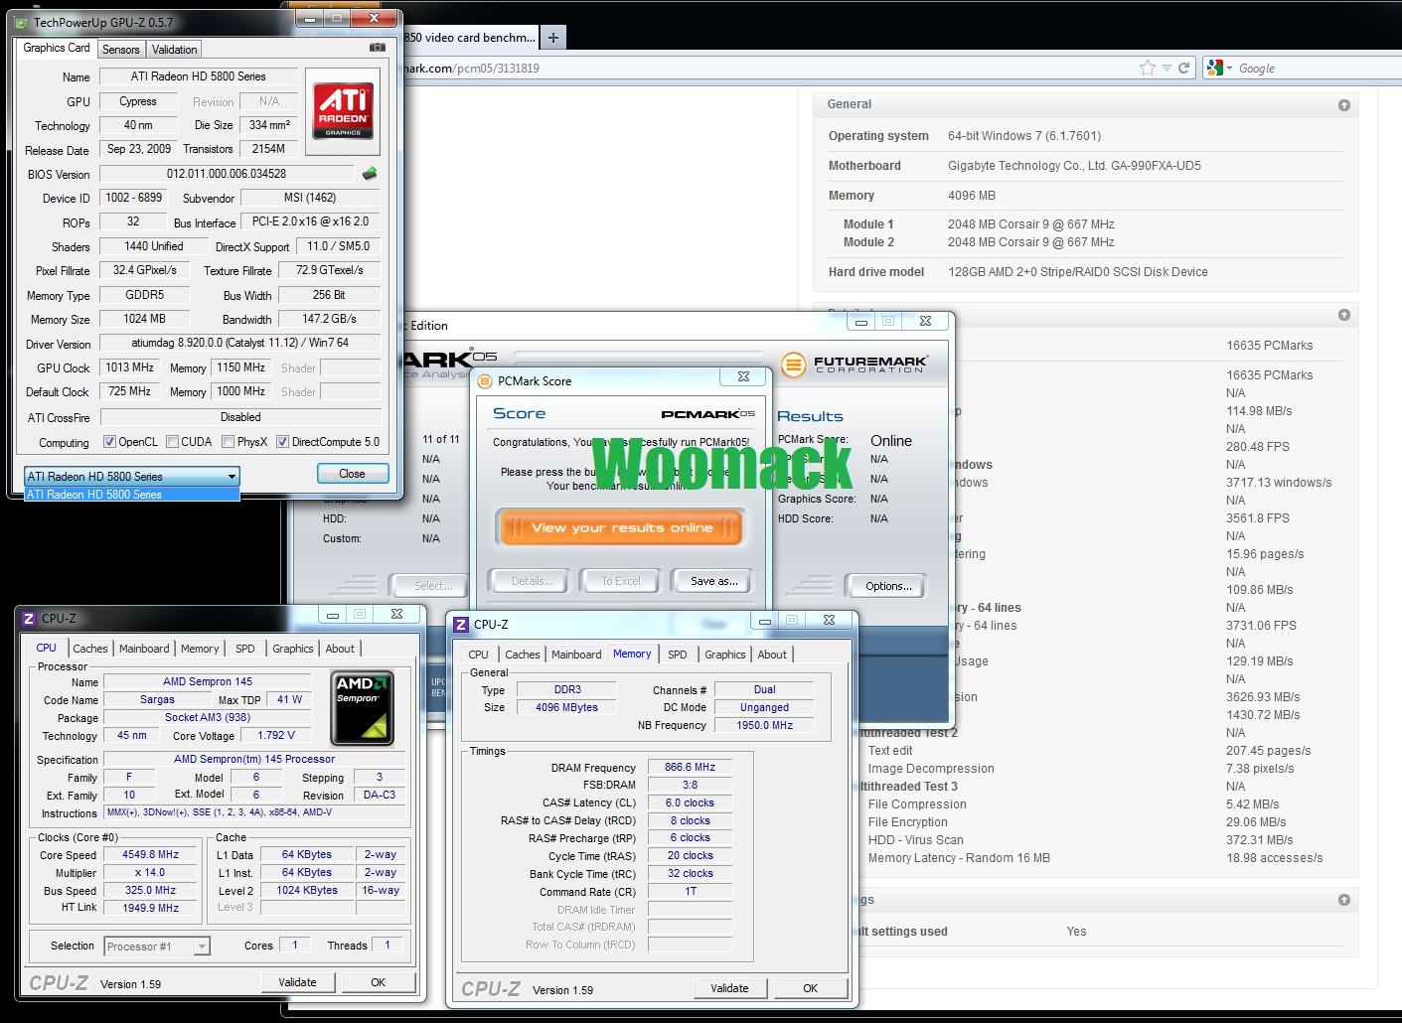1402x1023 pixels.
Task: Open the GPU selection dropdown in GPU-Z
Action: (131, 476)
